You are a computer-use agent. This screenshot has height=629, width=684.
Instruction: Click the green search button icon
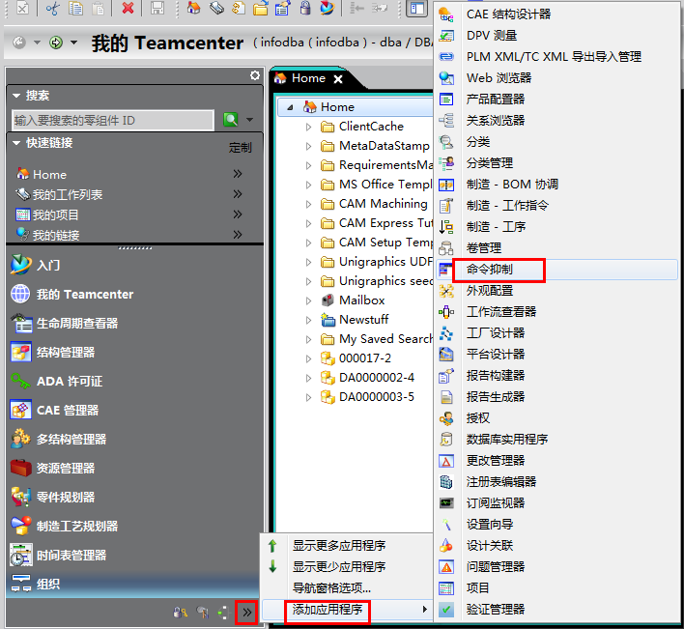point(230,120)
